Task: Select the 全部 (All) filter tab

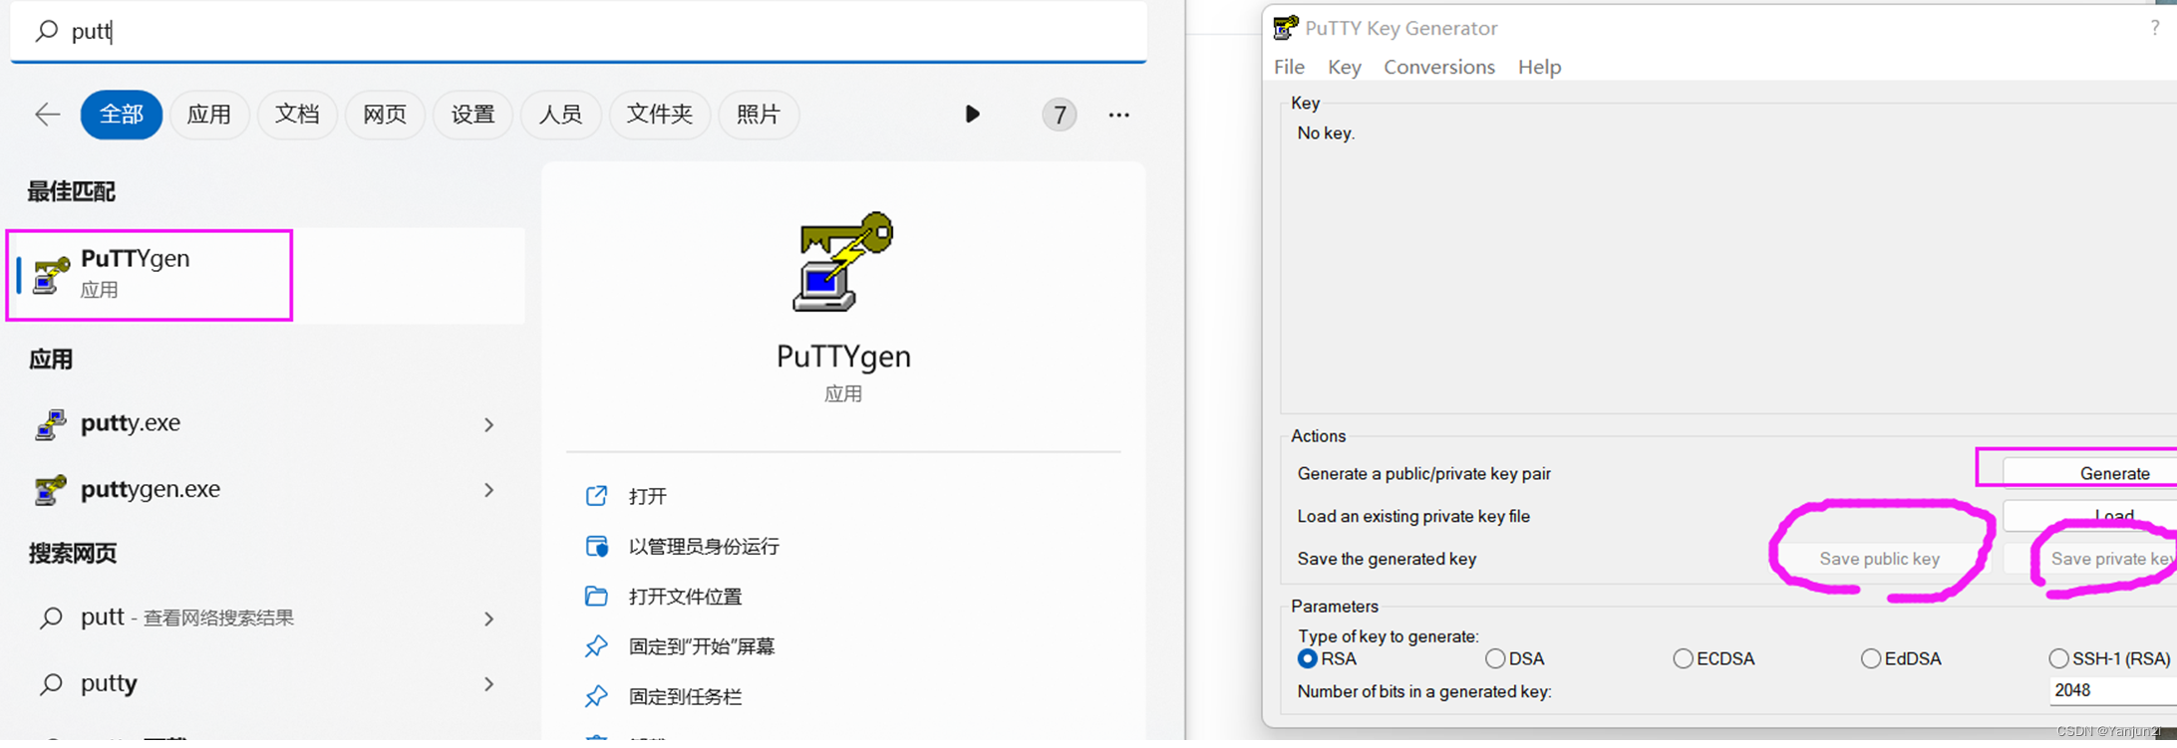Action: [x=122, y=115]
